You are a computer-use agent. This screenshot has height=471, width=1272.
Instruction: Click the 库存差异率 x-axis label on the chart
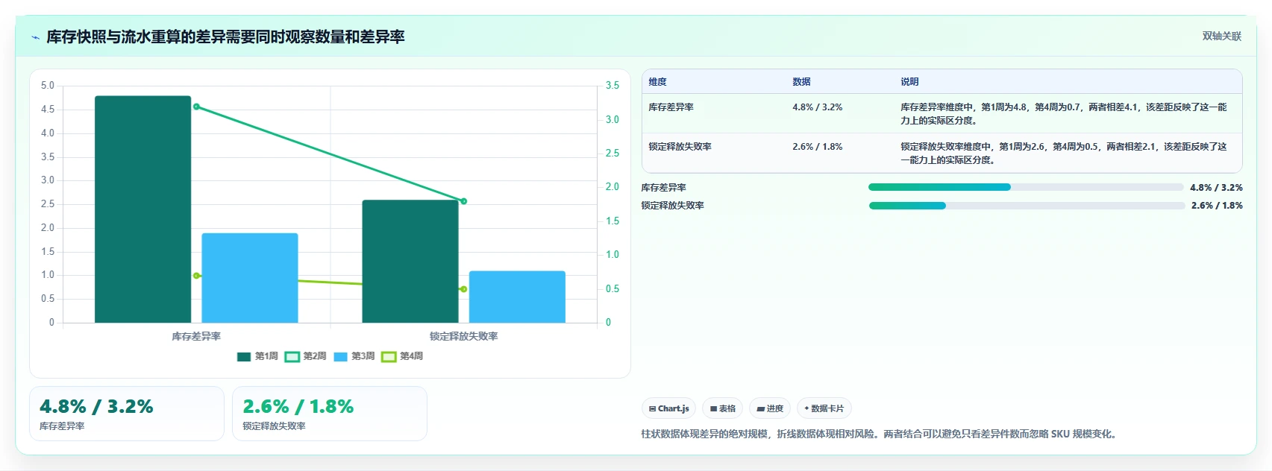tap(196, 337)
